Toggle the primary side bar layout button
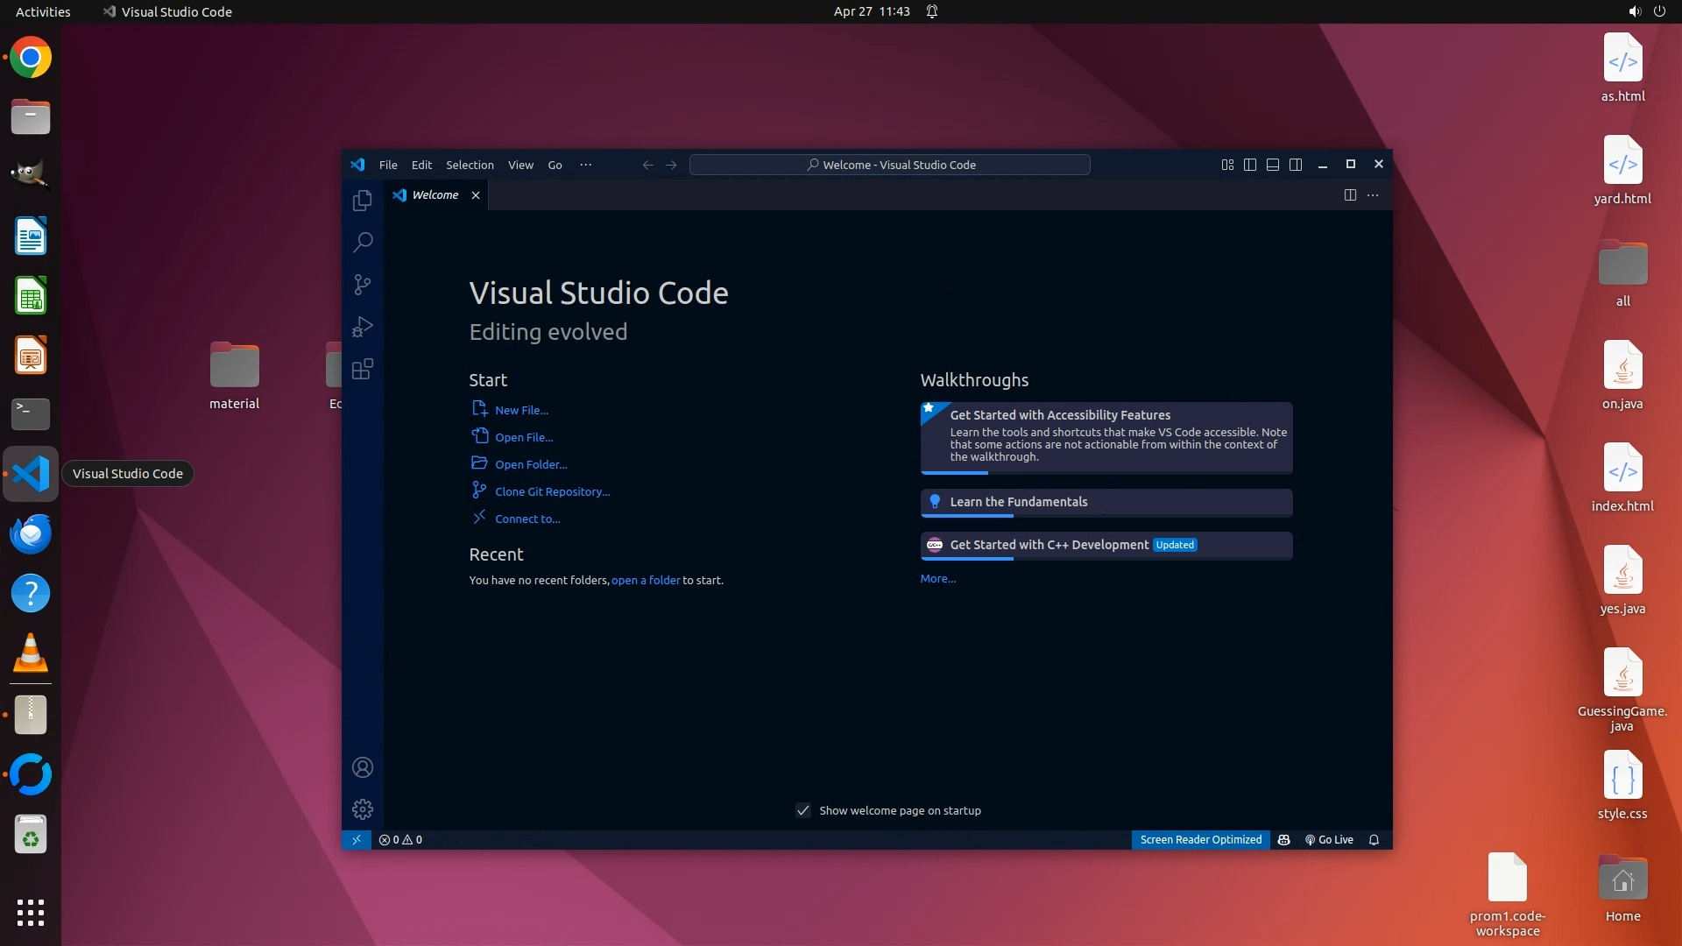The height and width of the screenshot is (946, 1682). [1250, 165]
